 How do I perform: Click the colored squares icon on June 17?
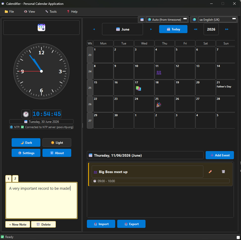click(138, 88)
